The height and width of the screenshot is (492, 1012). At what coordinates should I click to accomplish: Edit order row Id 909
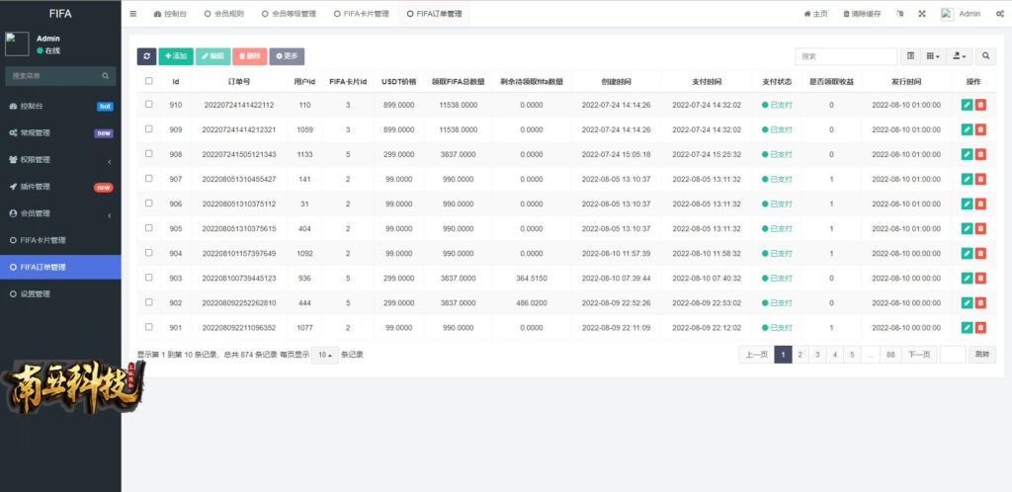click(x=967, y=129)
